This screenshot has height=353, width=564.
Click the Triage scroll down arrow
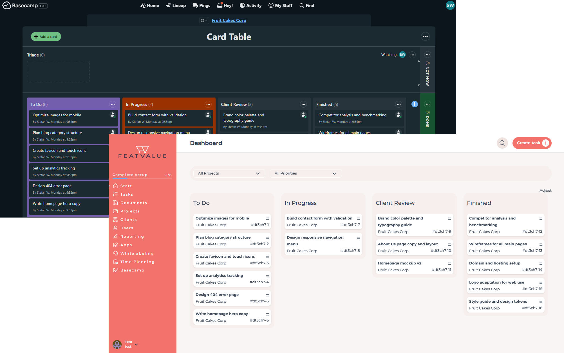coord(418,85)
